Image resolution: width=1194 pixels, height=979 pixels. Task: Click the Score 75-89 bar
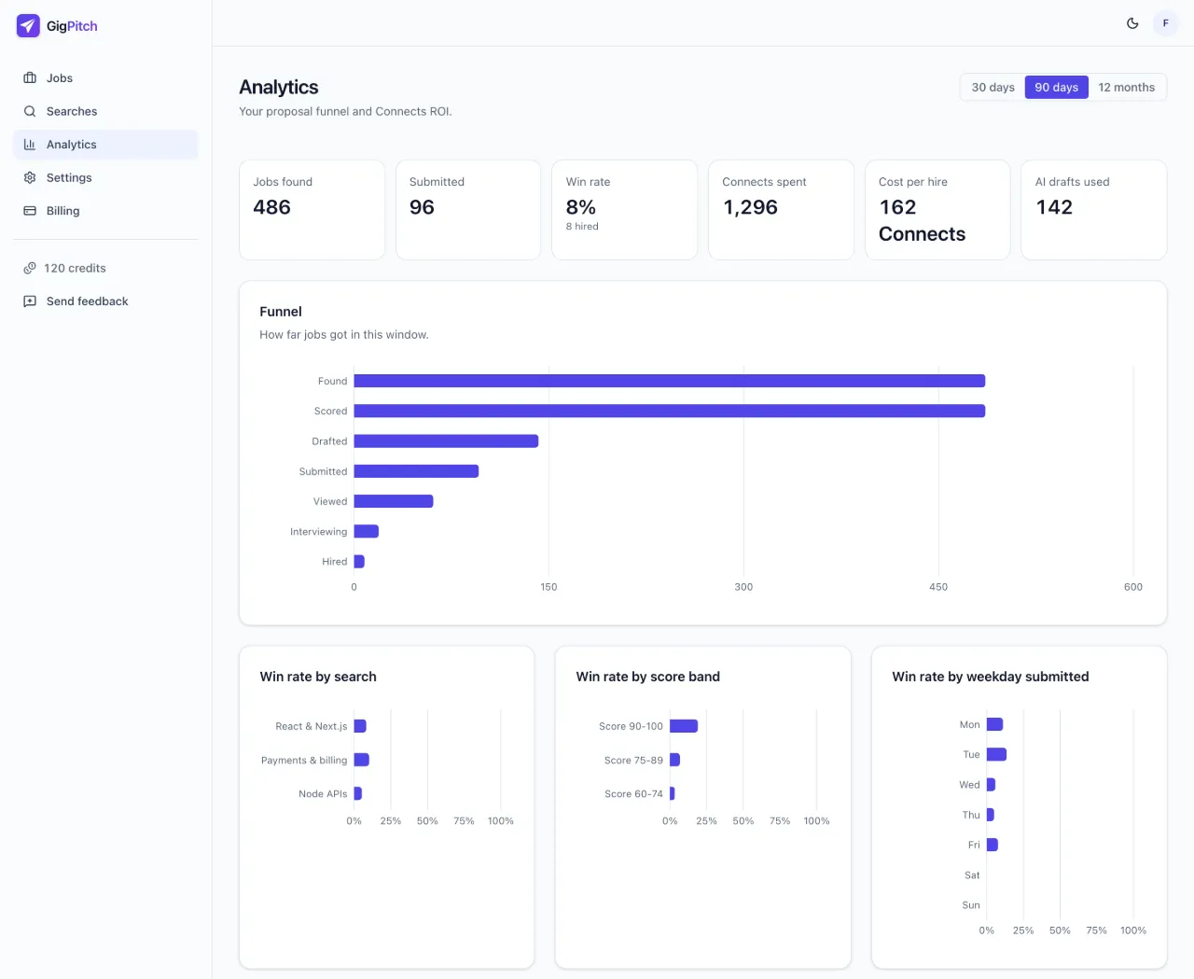pos(674,760)
